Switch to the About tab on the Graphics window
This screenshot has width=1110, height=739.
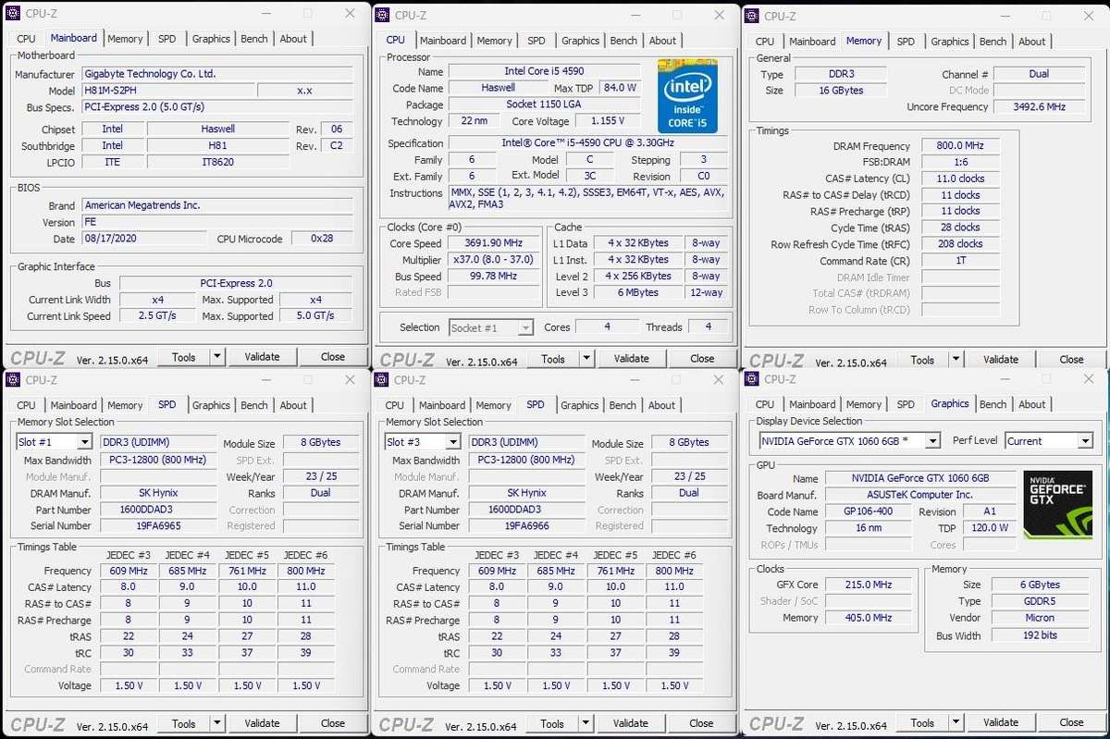pos(1032,403)
